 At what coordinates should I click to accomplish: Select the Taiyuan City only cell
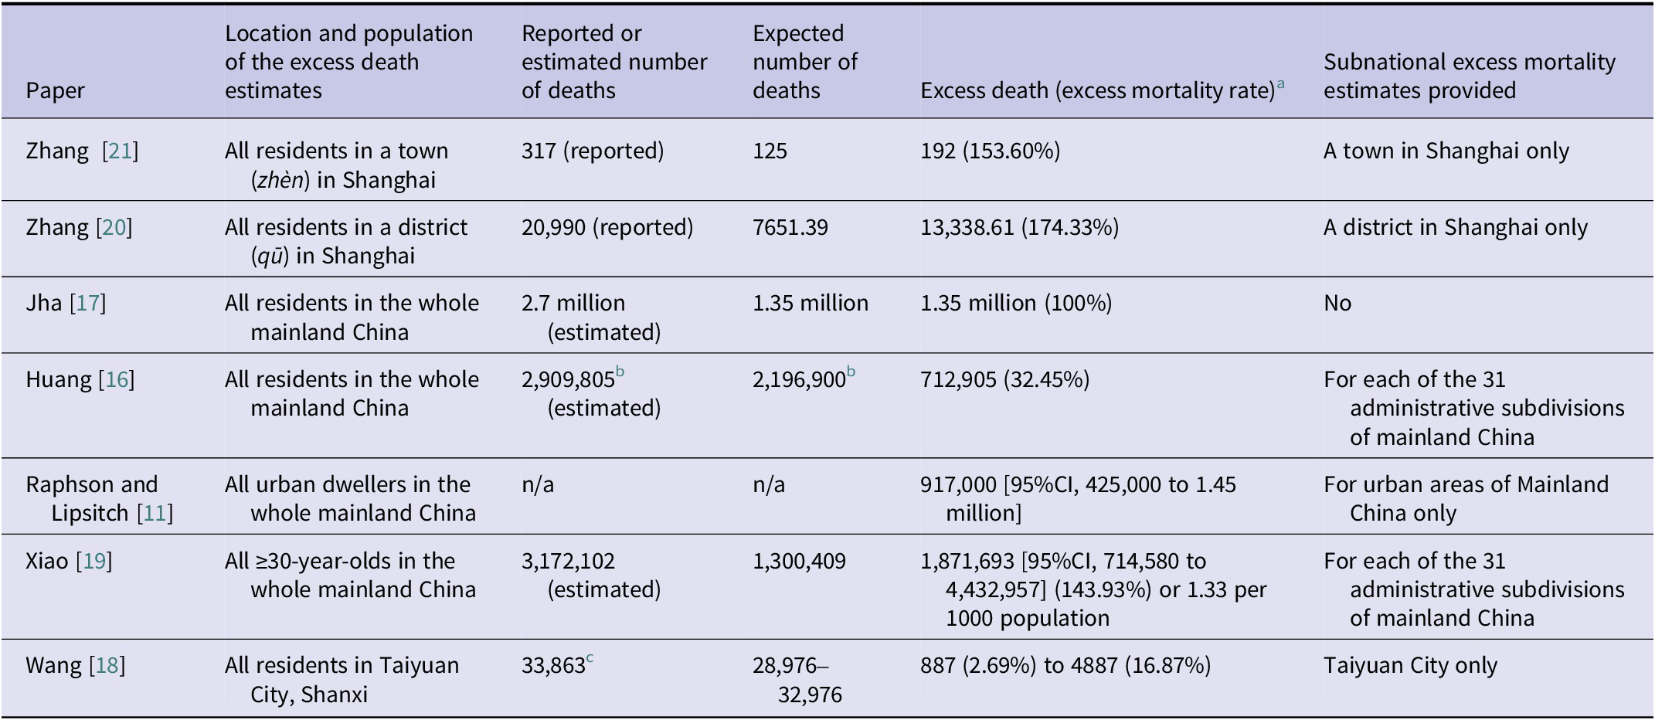click(x=1410, y=665)
